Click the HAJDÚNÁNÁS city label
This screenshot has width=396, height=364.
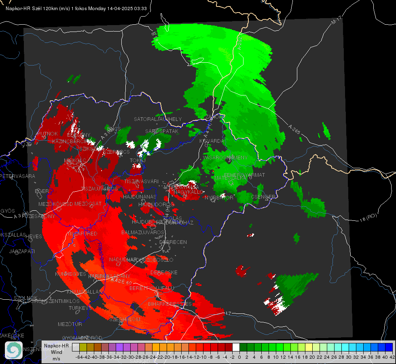tap(140, 197)
